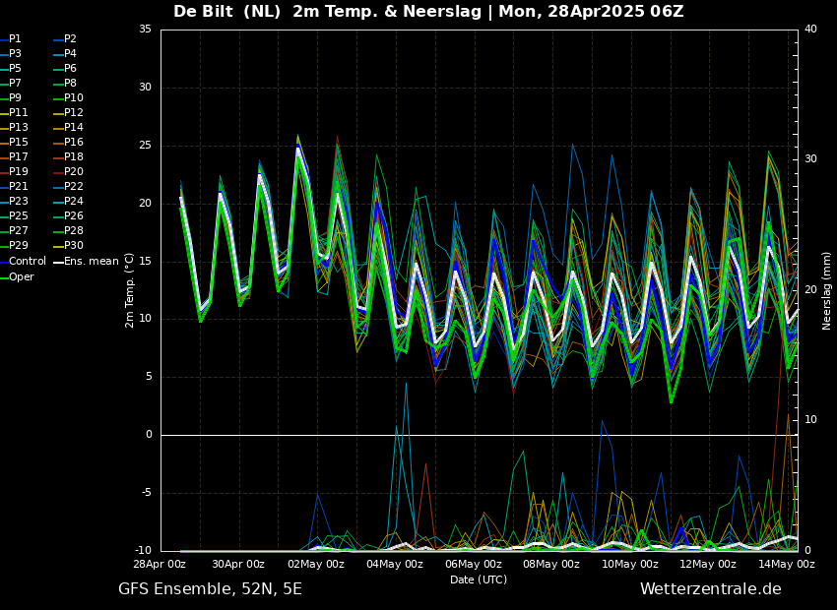
Task: Select the 28Apr 00z date tick
Action: (161, 565)
